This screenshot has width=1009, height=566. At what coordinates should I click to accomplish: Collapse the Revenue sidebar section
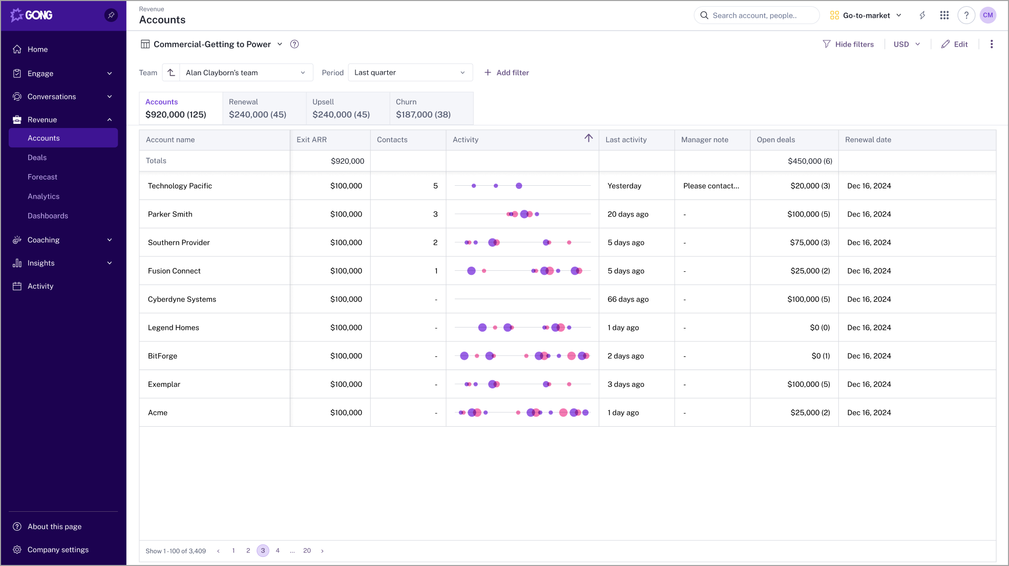110,120
